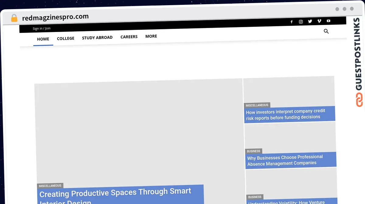This screenshot has height=204, width=365.
Task: Click the Sign in / Join link
Action: tap(42, 28)
